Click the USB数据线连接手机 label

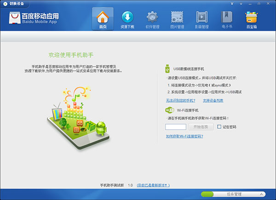(189, 69)
